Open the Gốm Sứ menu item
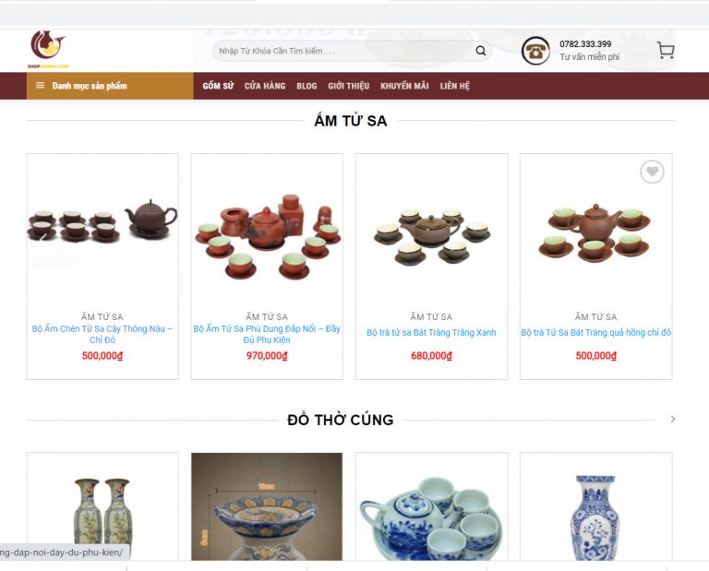Screen dimensions: 709x571 218,86
